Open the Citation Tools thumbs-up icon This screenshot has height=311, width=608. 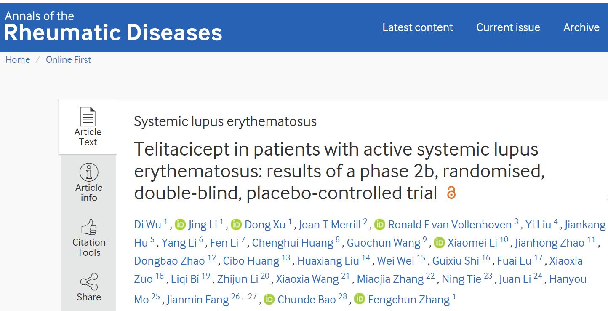coord(89,227)
